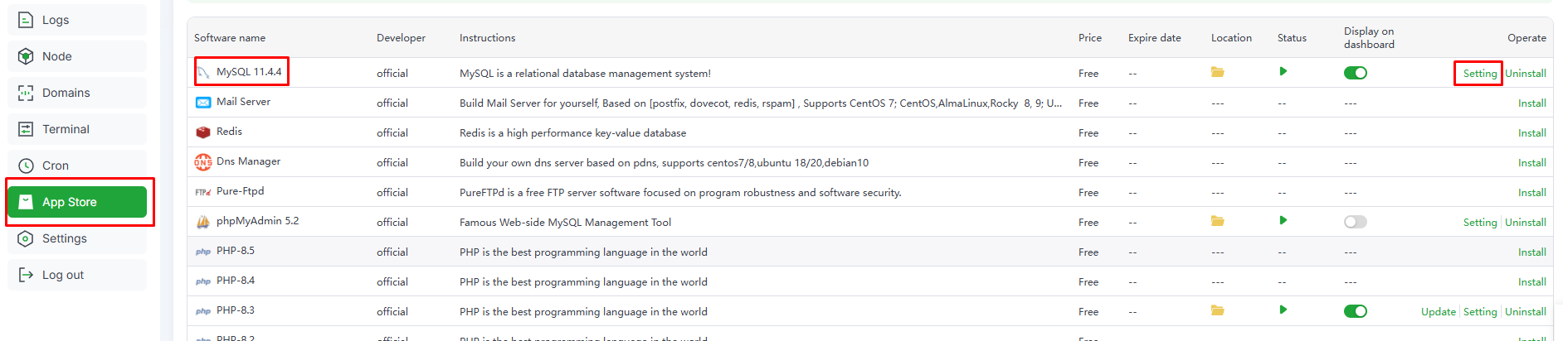The width and height of the screenshot is (1563, 341).
Task: Open Settings in the sidebar
Action: point(77,238)
